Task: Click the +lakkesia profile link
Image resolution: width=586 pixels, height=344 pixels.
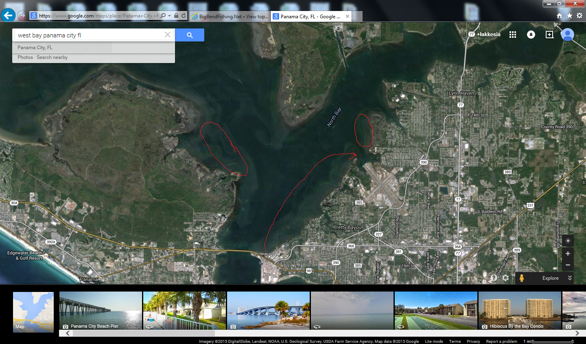Action: (488, 35)
